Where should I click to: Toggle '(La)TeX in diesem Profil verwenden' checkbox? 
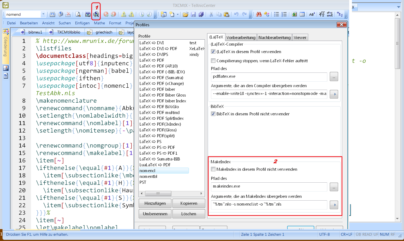click(213, 51)
